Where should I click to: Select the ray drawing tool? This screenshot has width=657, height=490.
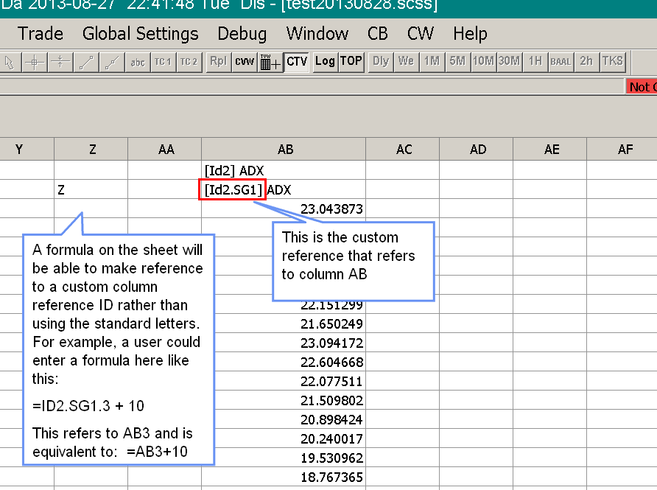click(x=112, y=62)
